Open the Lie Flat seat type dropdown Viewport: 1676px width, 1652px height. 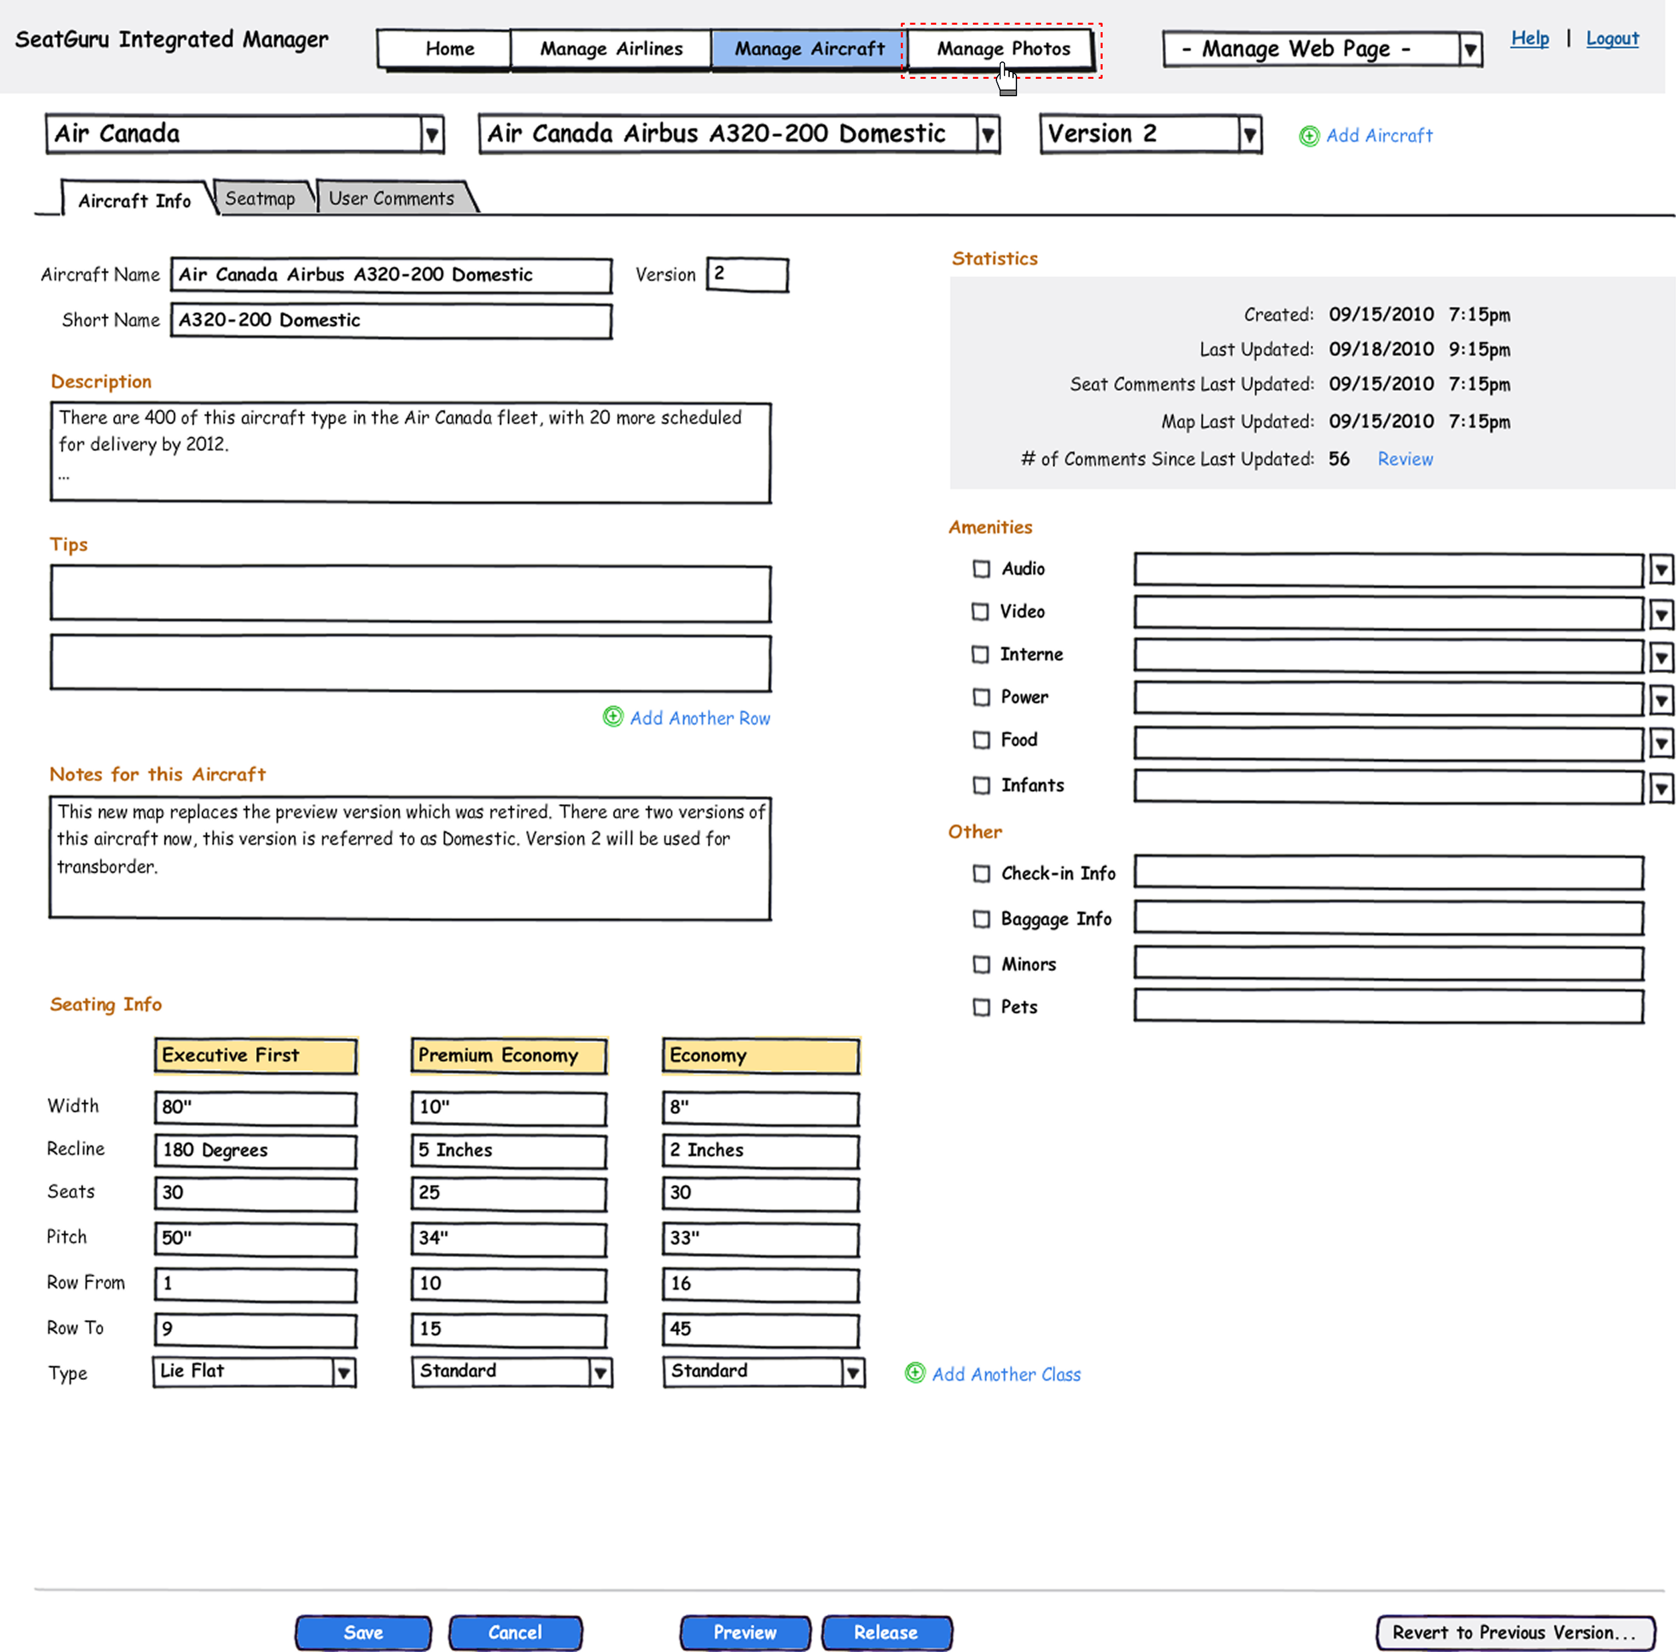[x=344, y=1373]
